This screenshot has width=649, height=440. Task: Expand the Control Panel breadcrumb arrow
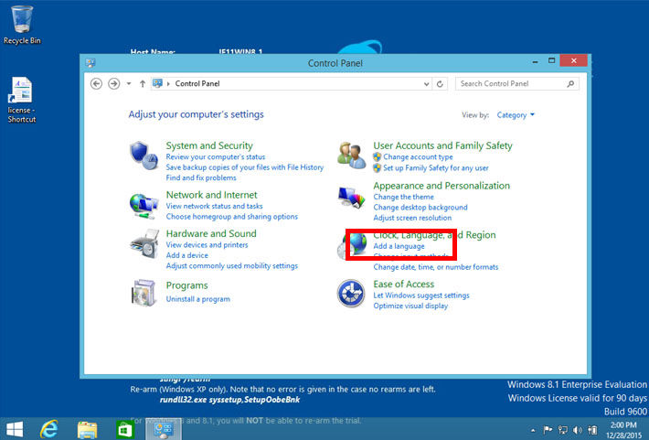(167, 83)
